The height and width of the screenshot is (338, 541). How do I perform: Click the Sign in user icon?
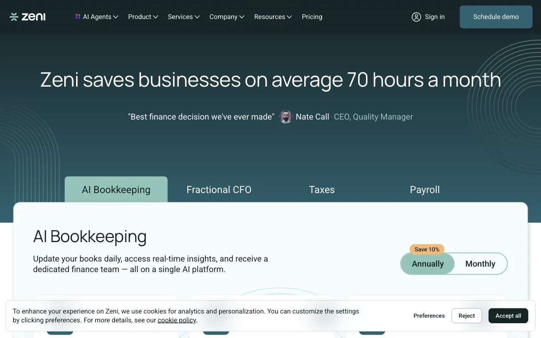[416, 17]
